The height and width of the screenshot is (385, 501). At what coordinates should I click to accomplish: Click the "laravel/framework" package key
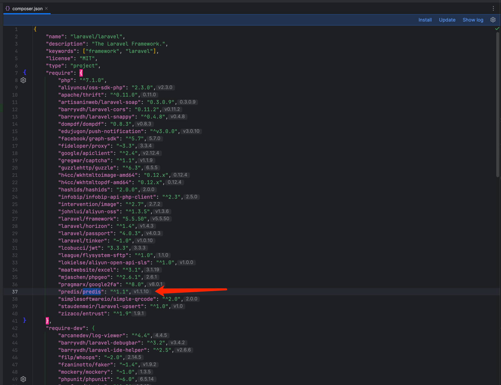point(87,219)
